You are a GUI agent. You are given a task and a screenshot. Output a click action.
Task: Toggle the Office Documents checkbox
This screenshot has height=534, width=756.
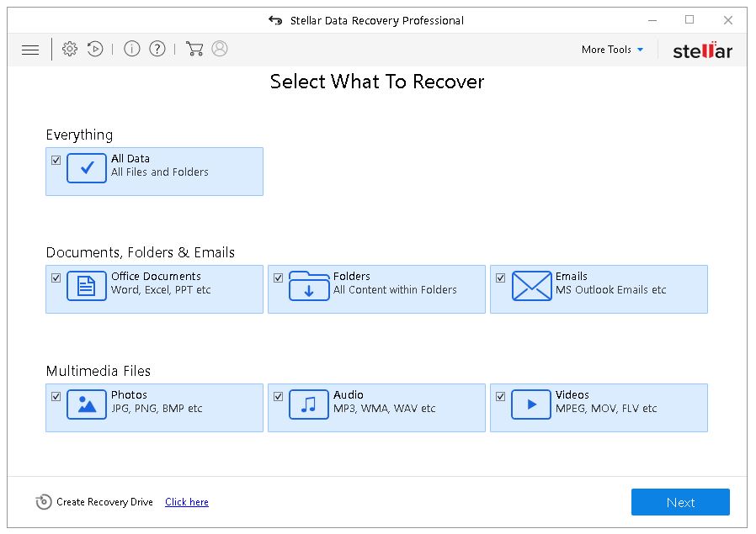(56, 278)
